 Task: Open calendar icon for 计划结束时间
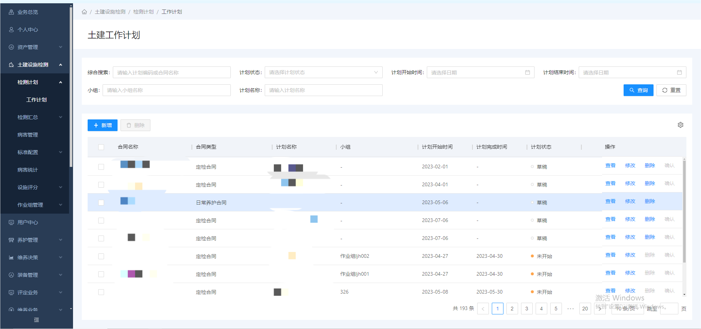(679, 72)
